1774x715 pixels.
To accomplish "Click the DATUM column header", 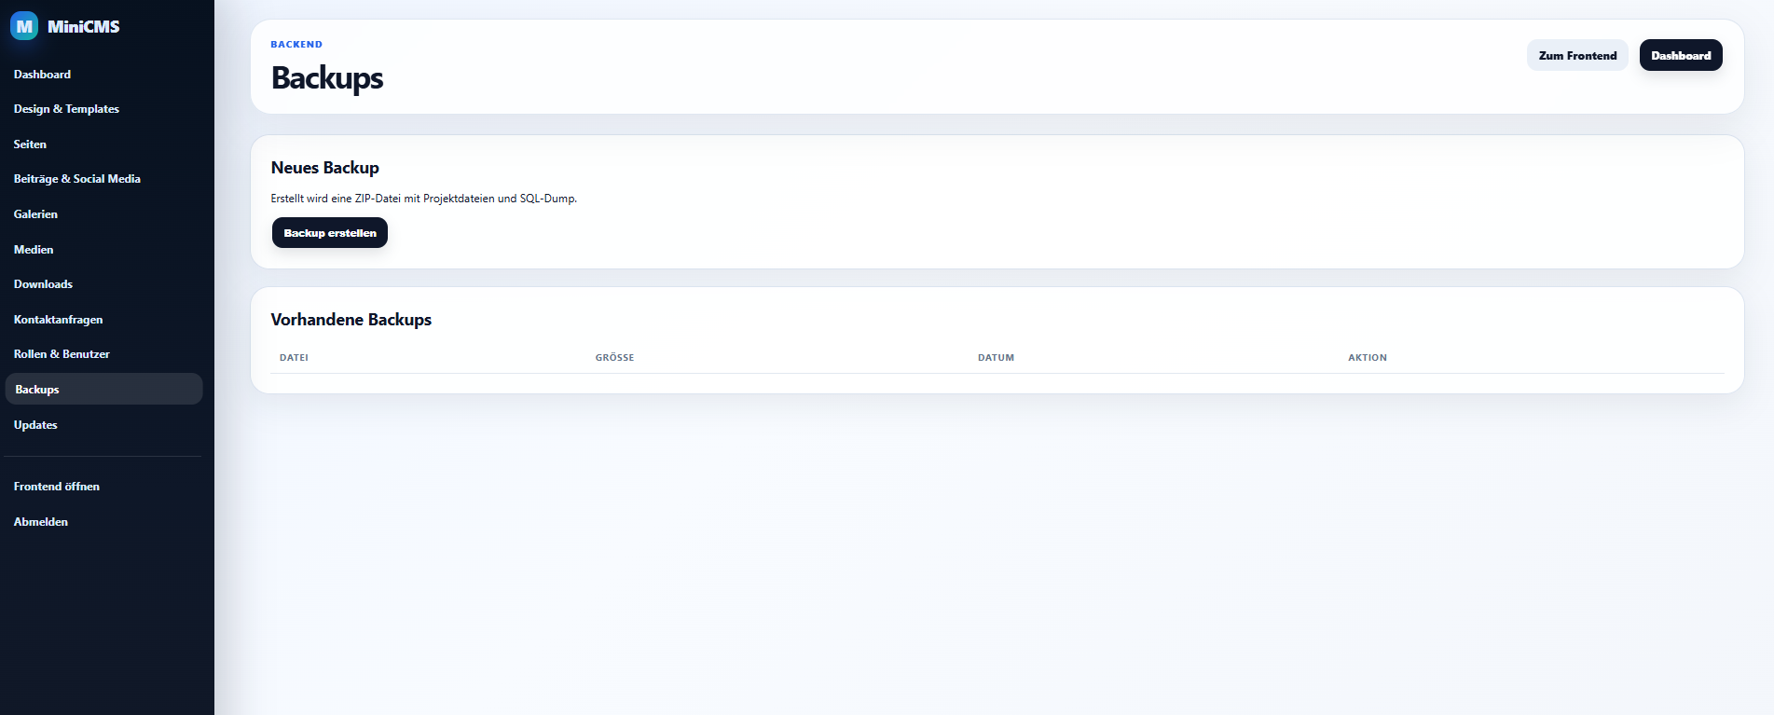I will [x=996, y=358].
